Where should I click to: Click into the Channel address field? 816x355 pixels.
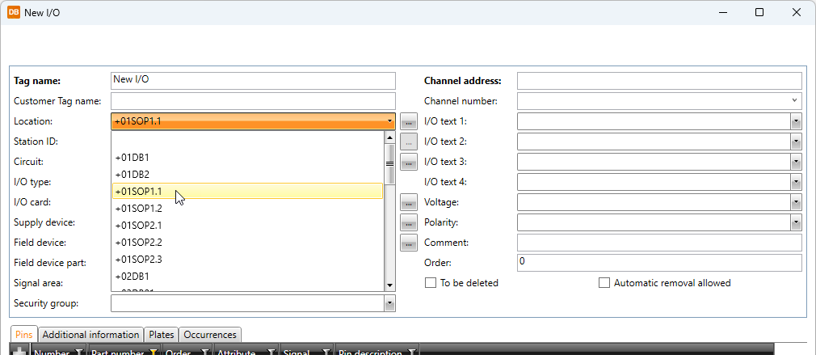(x=658, y=81)
